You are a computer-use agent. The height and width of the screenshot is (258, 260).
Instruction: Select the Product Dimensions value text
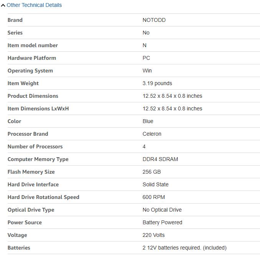click(x=172, y=96)
